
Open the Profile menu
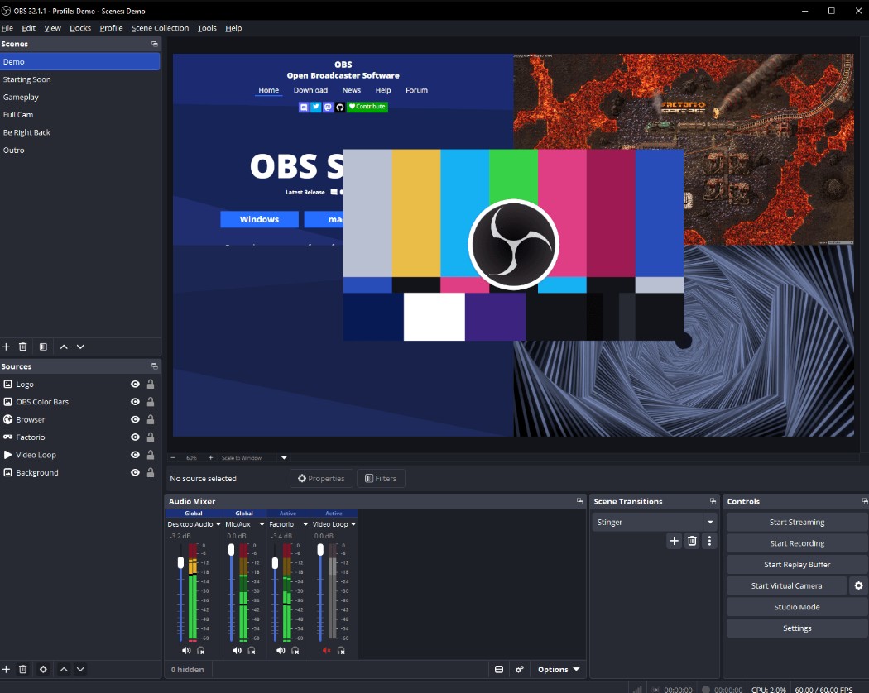[x=111, y=27]
